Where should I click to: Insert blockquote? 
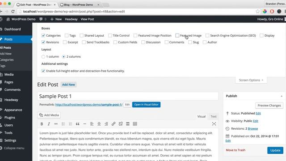click(77, 124)
